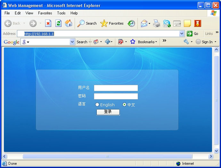Screen dimensions: 221x168
Task: Open the Skype toolbar icon
Action: 167,23
